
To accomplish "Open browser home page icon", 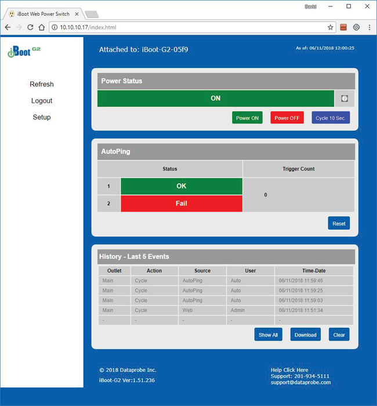I will pos(42,27).
